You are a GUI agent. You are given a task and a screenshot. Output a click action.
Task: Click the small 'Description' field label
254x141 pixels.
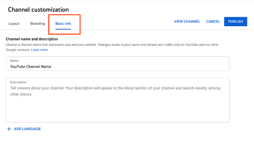tap(18, 82)
